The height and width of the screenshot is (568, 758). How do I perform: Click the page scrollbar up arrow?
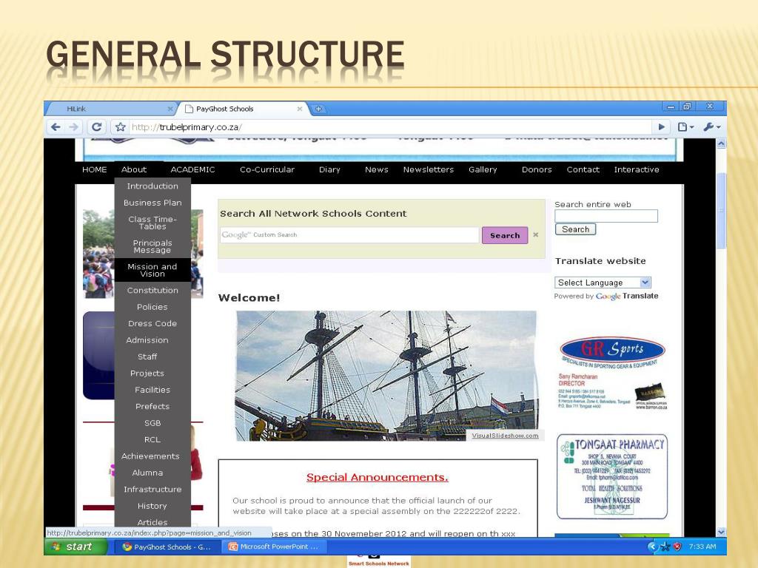click(721, 143)
